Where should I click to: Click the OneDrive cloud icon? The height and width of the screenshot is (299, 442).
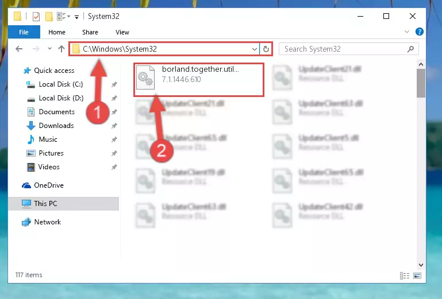point(26,185)
